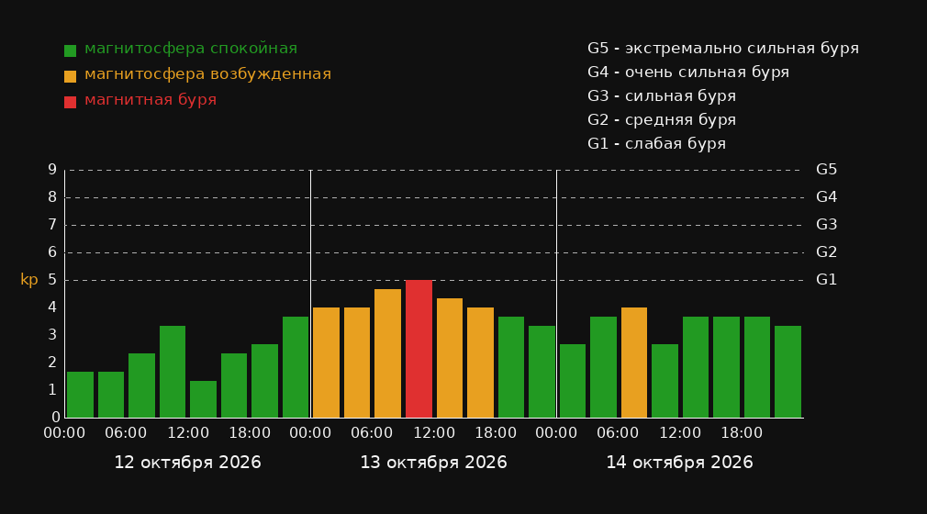The height and width of the screenshot is (514, 927).
Task: Click 'G3 - сильная буря' description text
Action: [662, 95]
